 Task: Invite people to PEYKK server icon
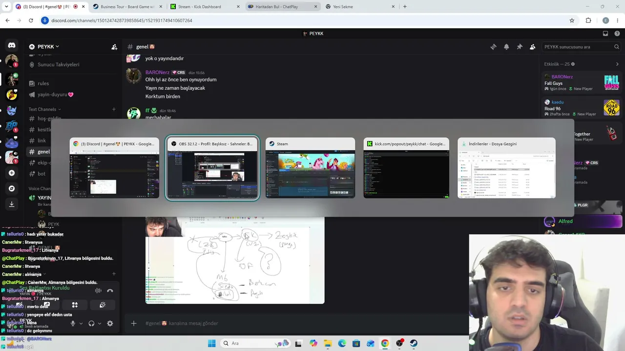click(x=114, y=47)
